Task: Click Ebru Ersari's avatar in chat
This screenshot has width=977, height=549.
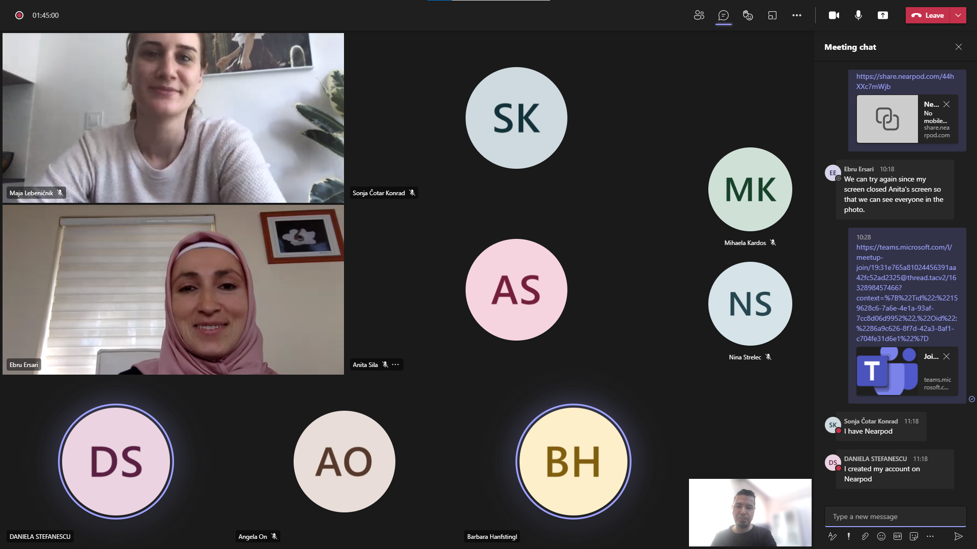Action: (832, 173)
